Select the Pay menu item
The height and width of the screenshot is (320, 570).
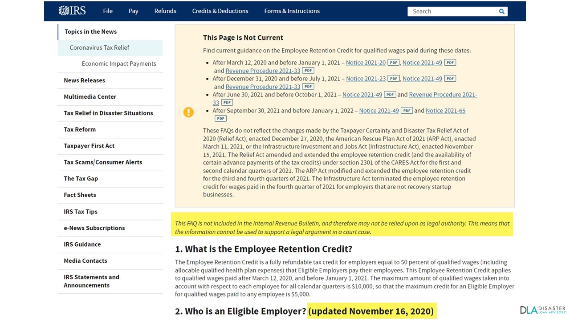coord(133,11)
